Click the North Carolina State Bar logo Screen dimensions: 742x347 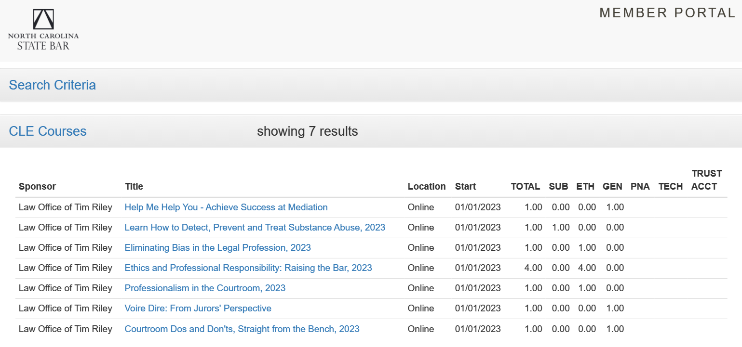(x=43, y=30)
